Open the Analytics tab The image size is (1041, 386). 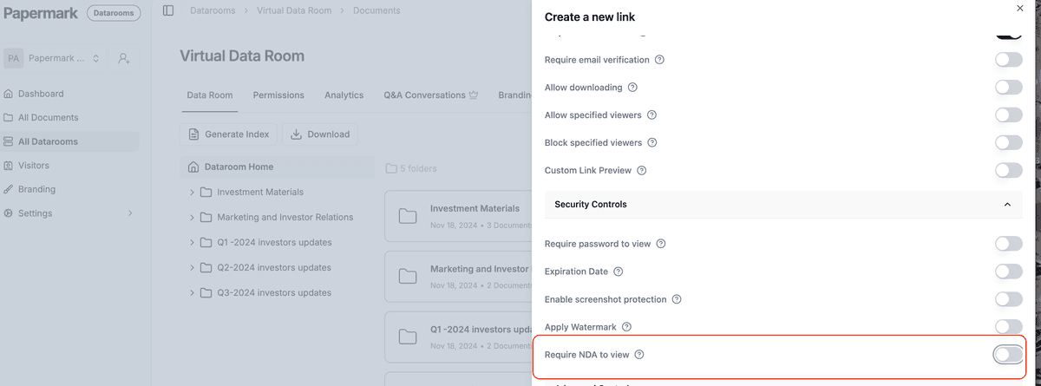pyautogui.click(x=344, y=95)
